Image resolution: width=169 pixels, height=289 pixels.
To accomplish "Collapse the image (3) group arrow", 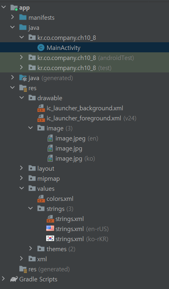I will click(x=31, y=128).
